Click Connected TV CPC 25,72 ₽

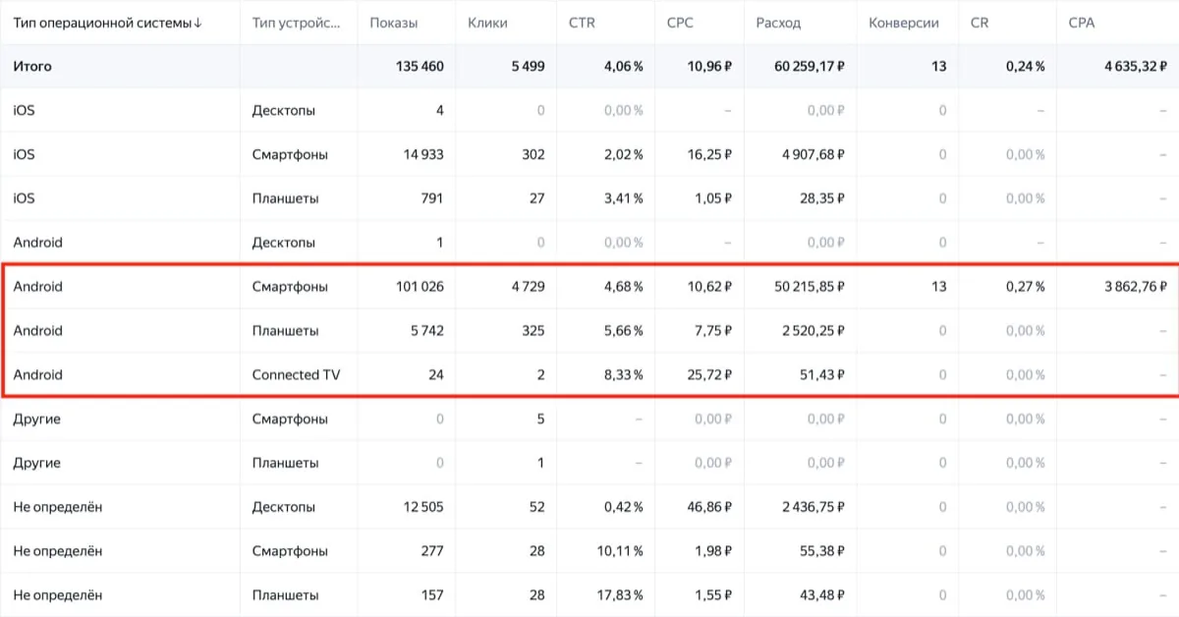click(708, 375)
